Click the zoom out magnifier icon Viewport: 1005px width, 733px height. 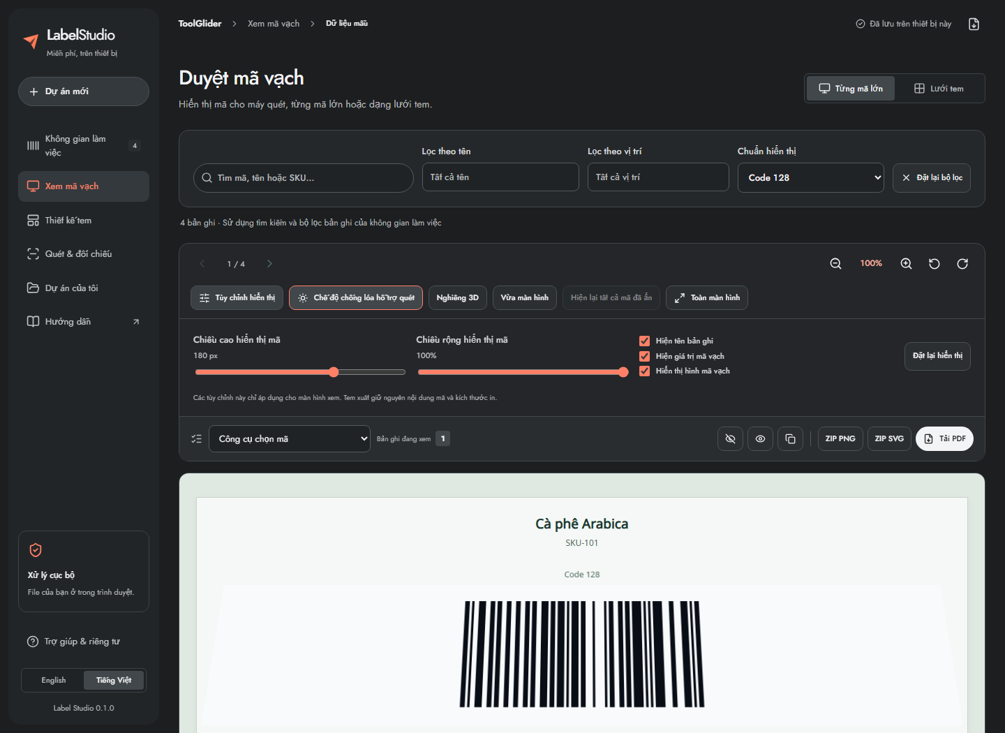pyautogui.click(x=835, y=264)
